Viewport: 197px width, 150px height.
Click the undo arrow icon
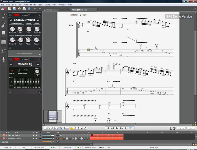click(35, 9)
